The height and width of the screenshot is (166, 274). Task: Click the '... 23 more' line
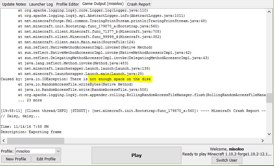[x=30, y=100]
